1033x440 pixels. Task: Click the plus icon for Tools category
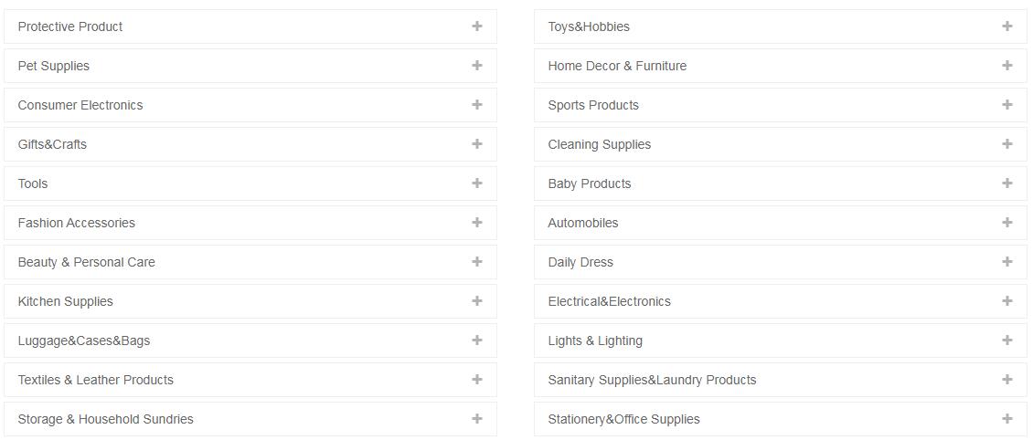(x=476, y=183)
